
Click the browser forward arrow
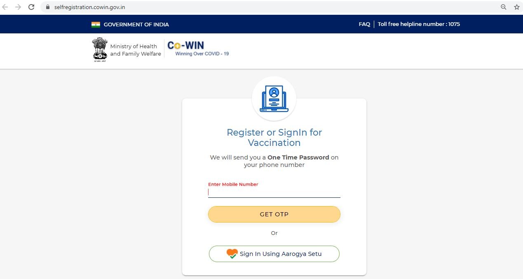[18, 7]
